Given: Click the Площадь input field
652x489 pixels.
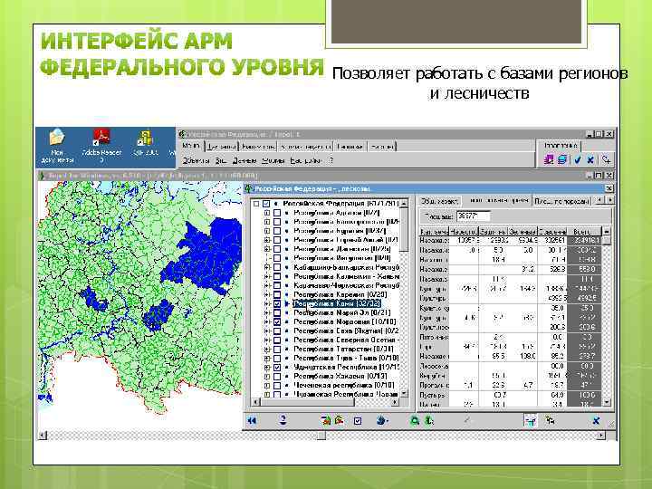Looking at the screenshot, I should coord(473,216).
